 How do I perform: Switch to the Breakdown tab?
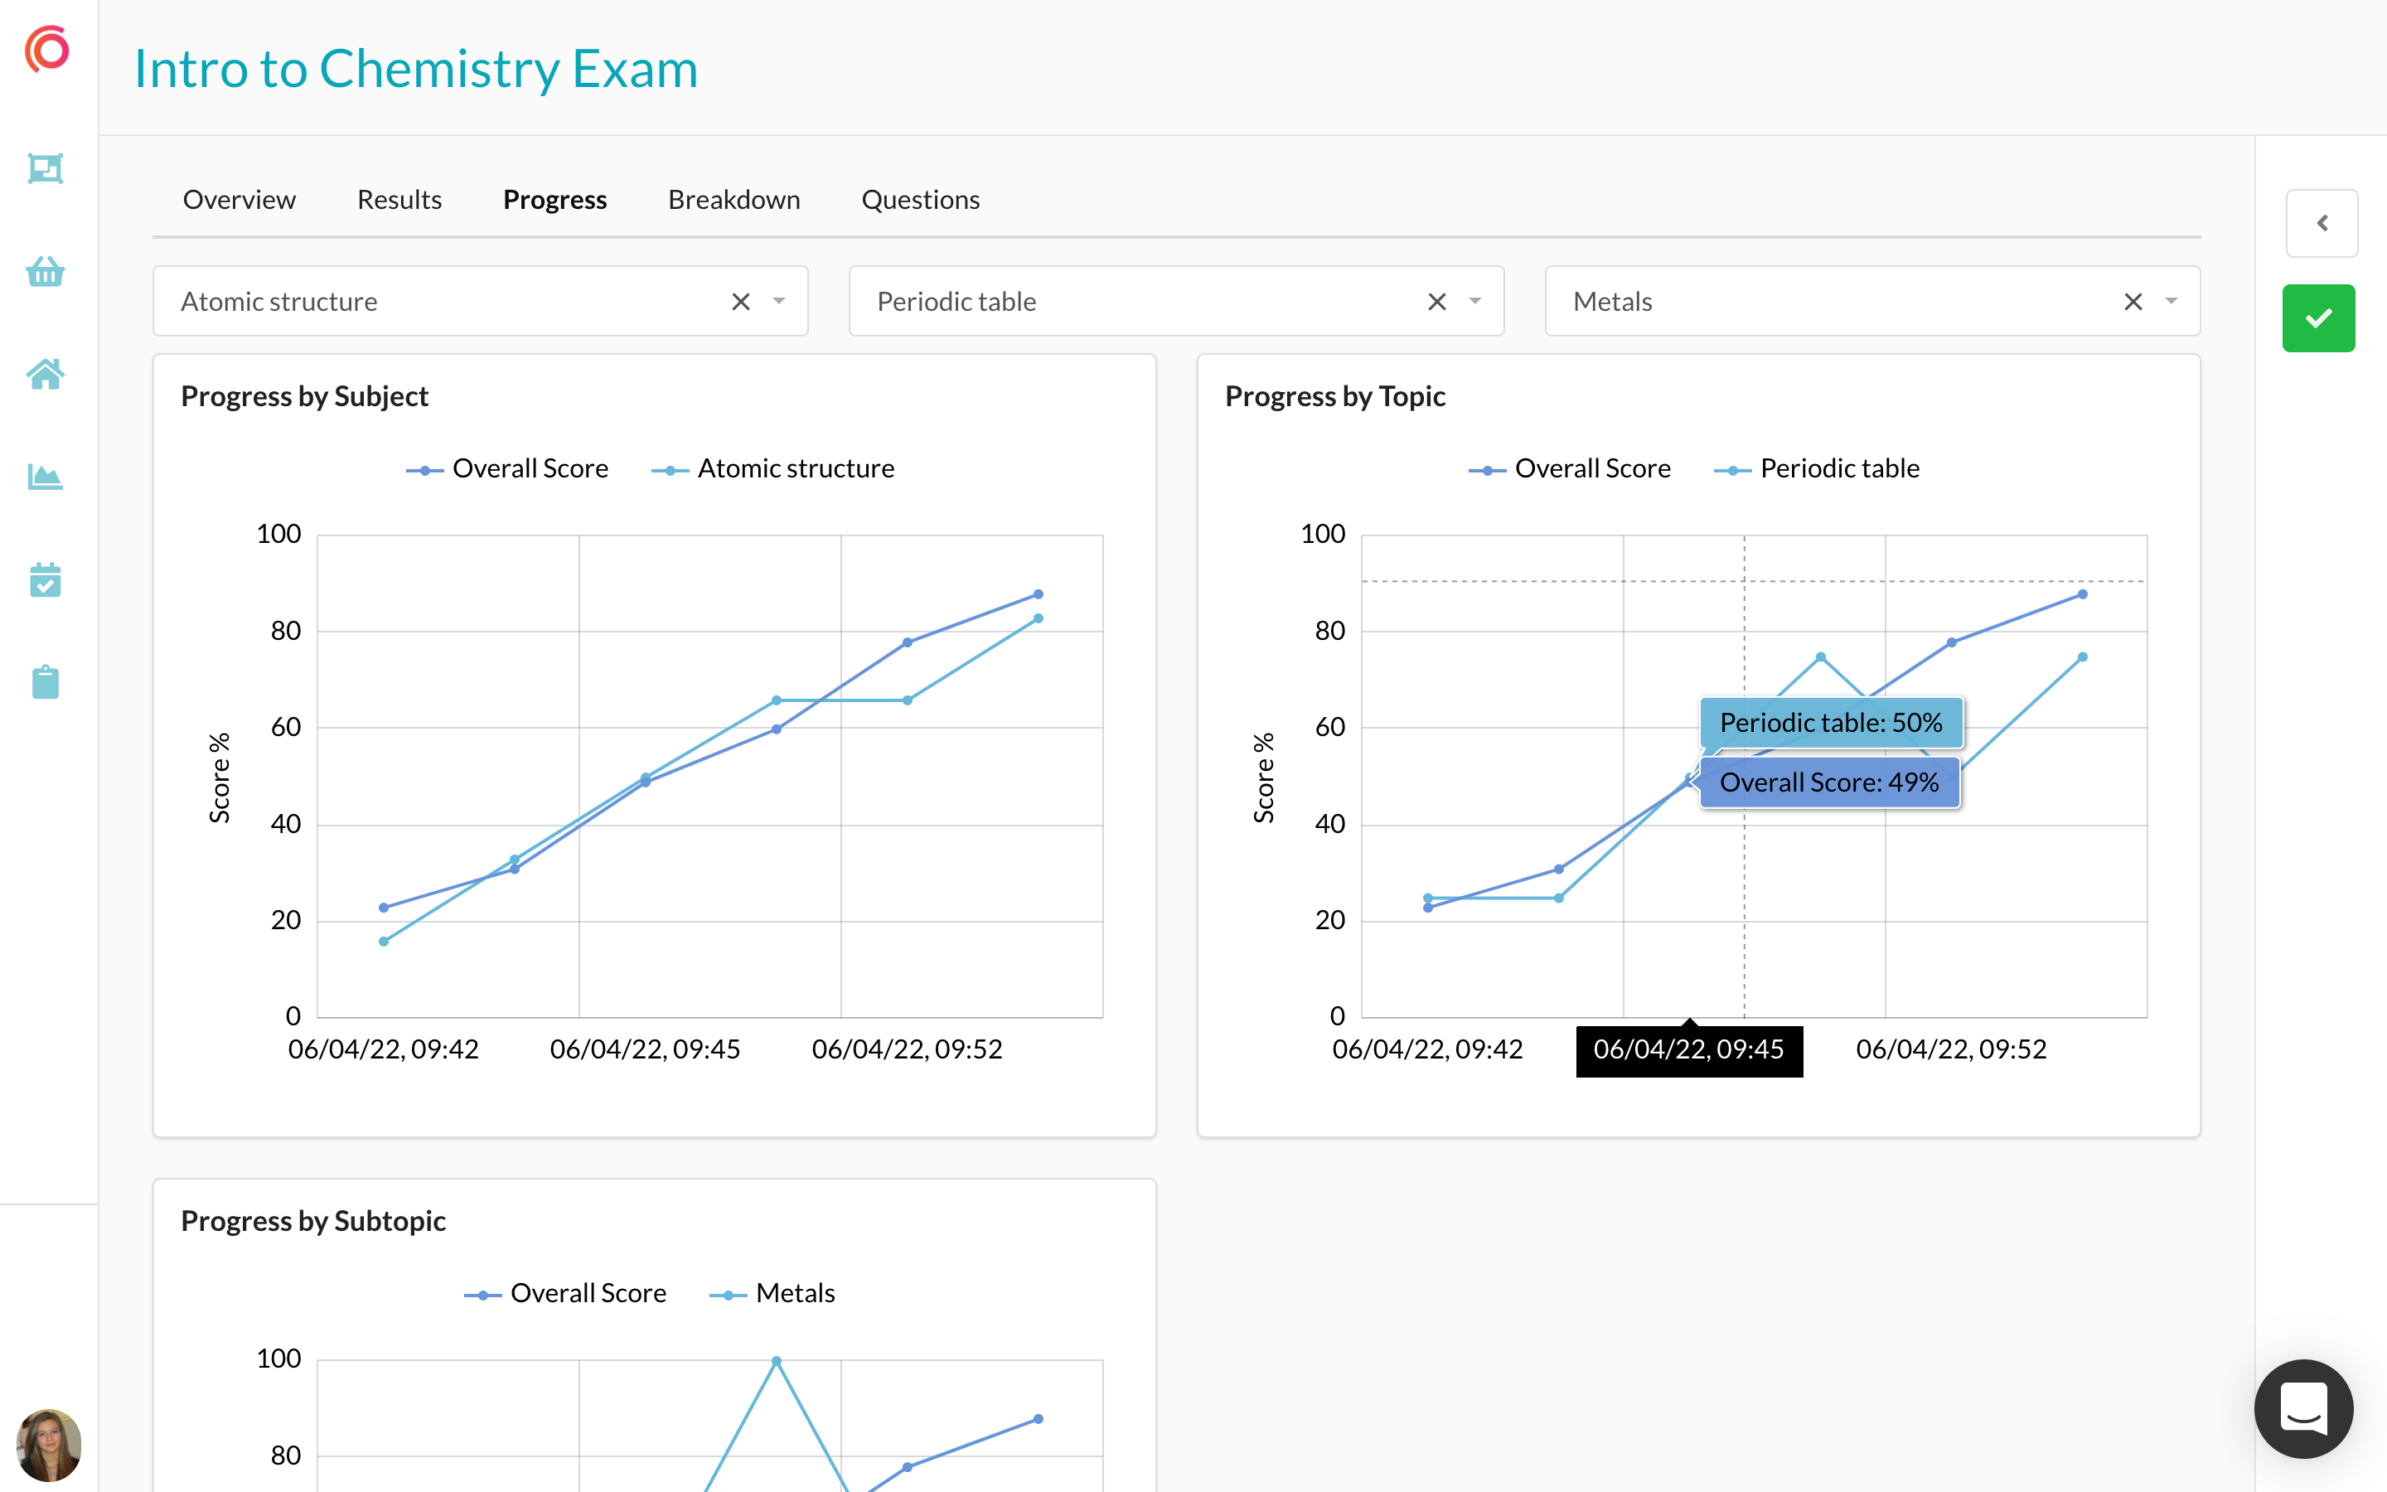tap(734, 201)
